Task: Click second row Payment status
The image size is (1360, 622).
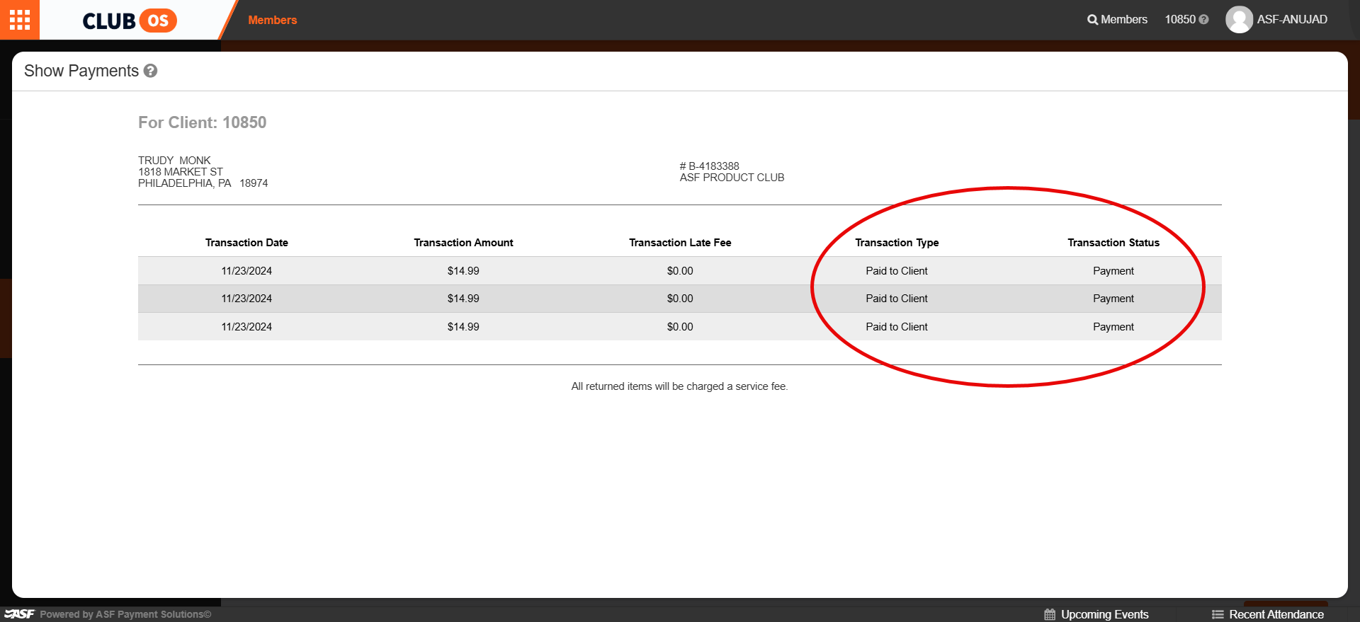Action: (x=1113, y=299)
